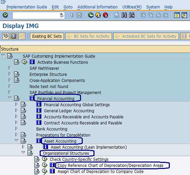Click Activated BC Sets for Activity button
This screenshot has height=175, width=190.
click(x=146, y=36)
